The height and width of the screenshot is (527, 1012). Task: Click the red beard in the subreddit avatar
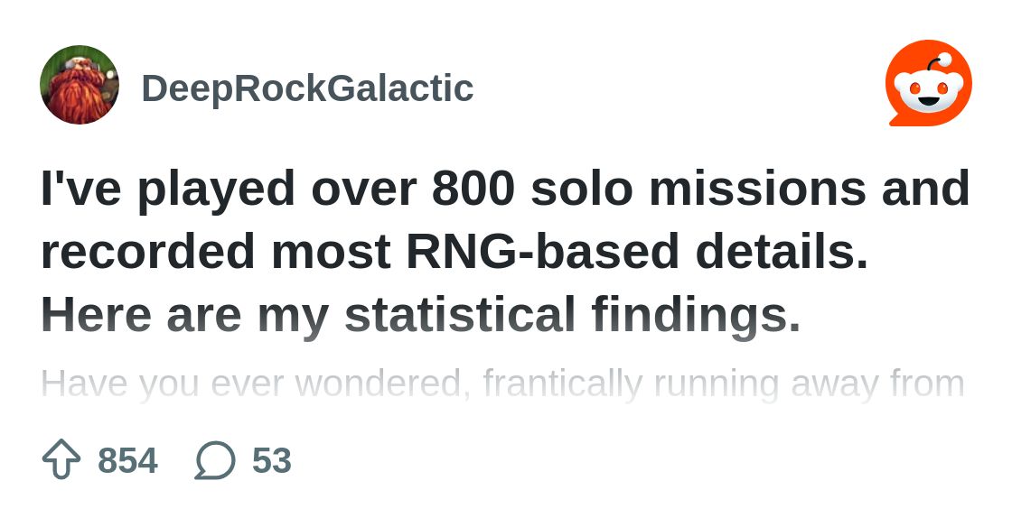(x=78, y=98)
